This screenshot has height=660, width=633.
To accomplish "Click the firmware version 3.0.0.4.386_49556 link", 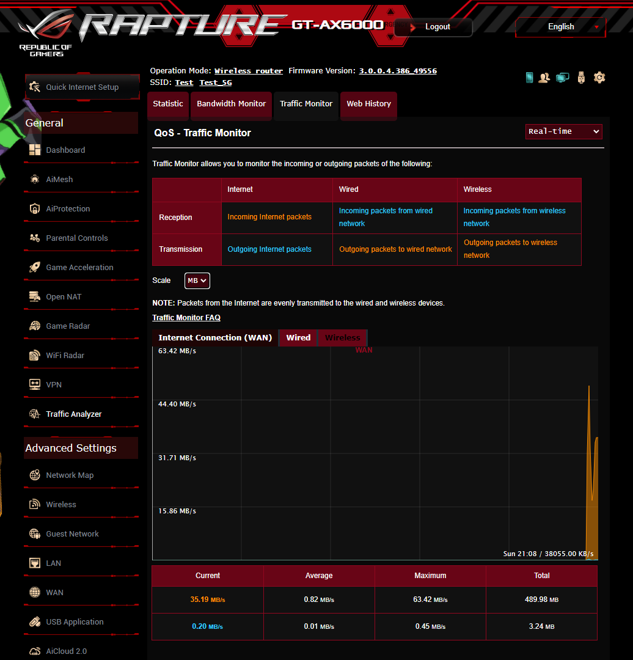I will tap(398, 71).
